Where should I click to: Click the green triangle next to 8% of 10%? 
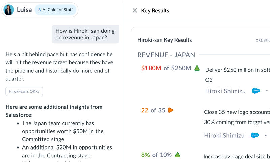[178, 155]
